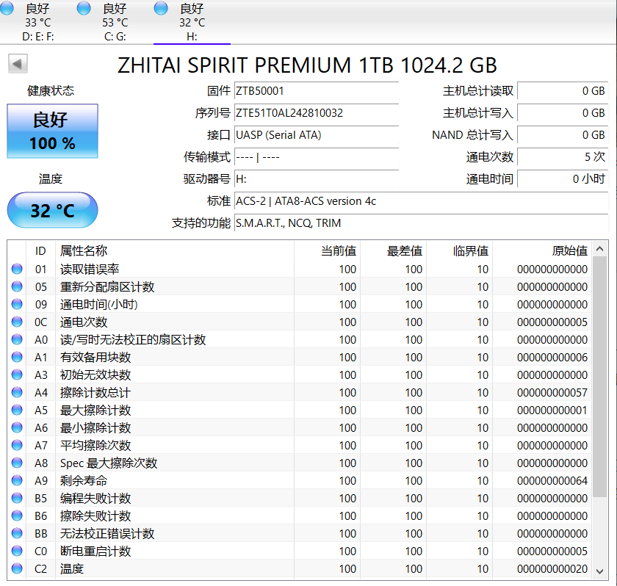Click the supported features S.M.A.R.T., NCQ, TRIM
617x586 pixels.
tap(421, 223)
